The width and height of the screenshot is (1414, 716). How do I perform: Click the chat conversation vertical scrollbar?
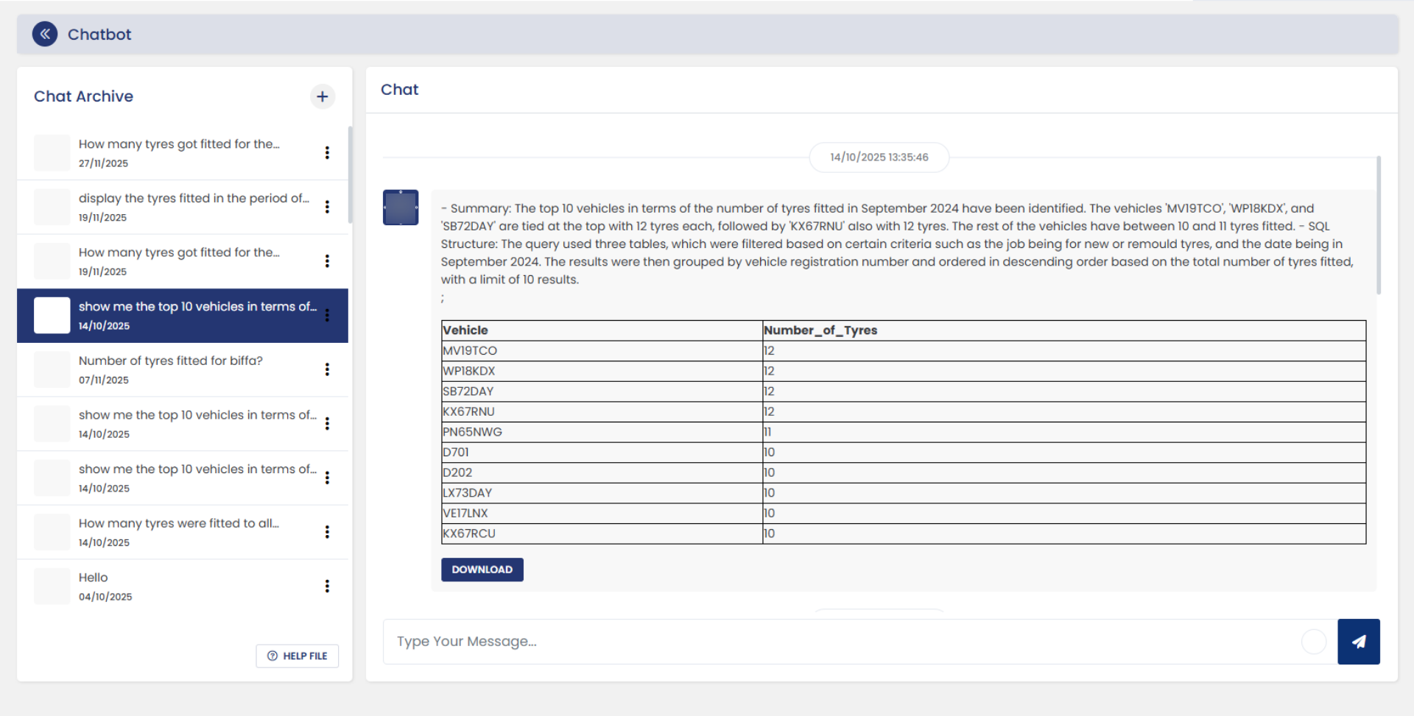click(x=1378, y=225)
